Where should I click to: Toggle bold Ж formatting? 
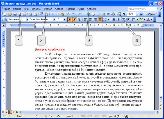pos(70,19)
